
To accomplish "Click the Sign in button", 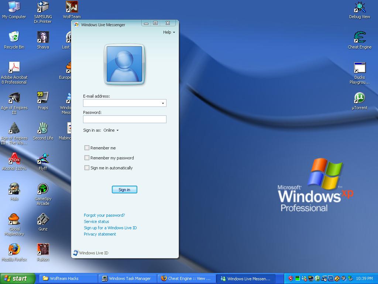I will click(x=124, y=190).
